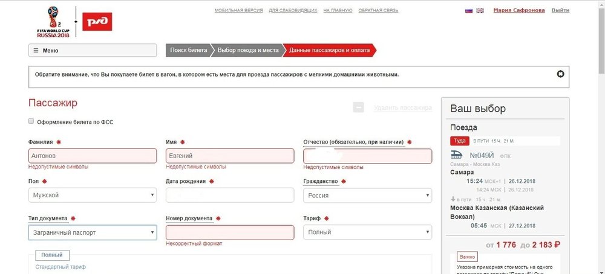Click the red RZD logo

tap(97, 22)
